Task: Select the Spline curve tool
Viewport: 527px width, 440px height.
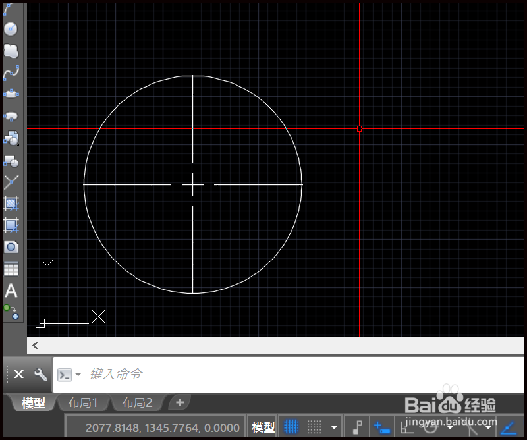Action: pos(11,73)
